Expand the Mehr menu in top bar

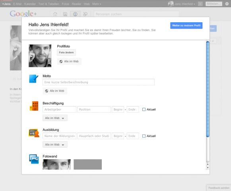click(x=97, y=4)
